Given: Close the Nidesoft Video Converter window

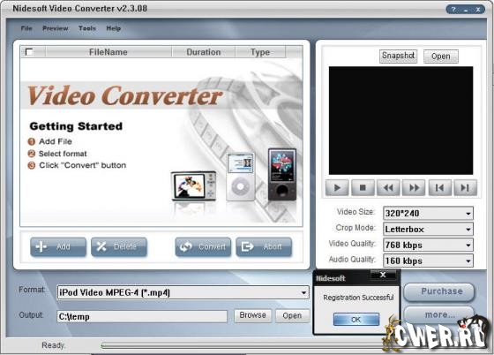Looking at the screenshot, I should (478, 9).
